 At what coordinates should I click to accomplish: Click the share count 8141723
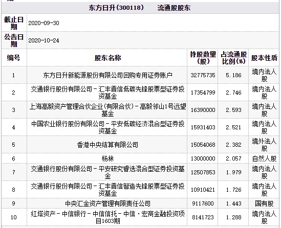(203, 217)
